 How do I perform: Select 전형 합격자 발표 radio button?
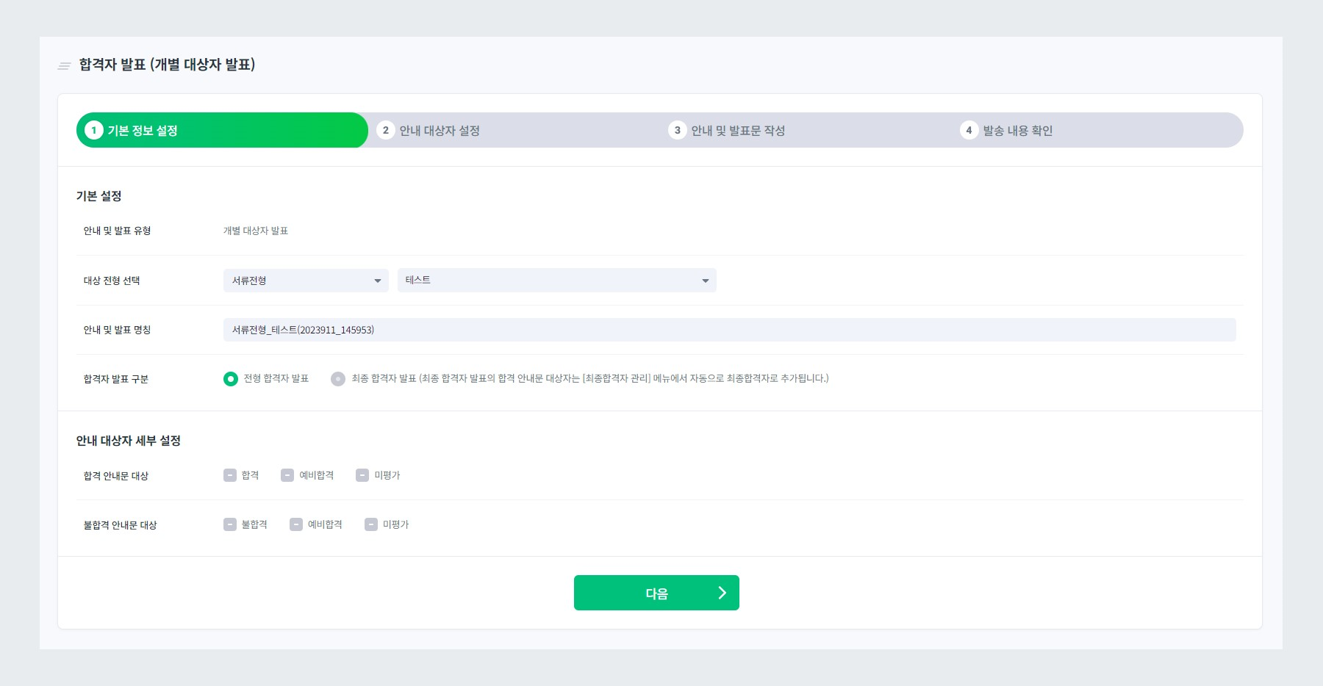point(231,379)
